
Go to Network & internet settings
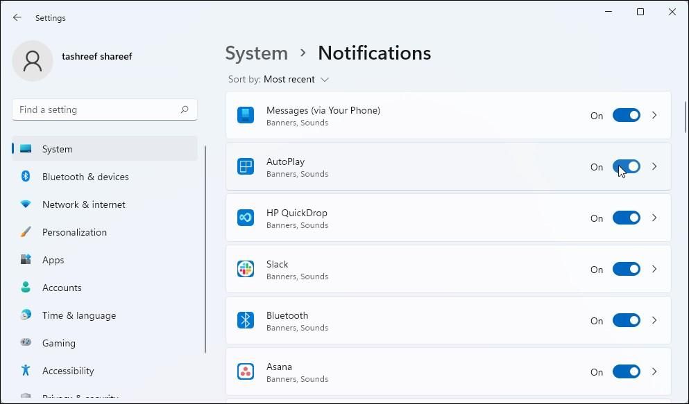tap(105, 204)
